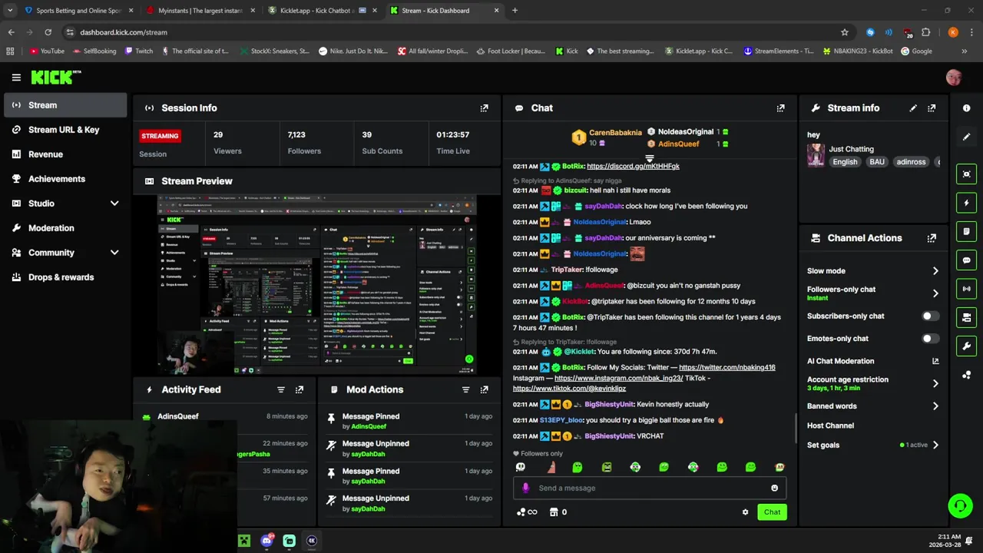
Task: Open filter options in Activity Feed
Action: point(281,390)
